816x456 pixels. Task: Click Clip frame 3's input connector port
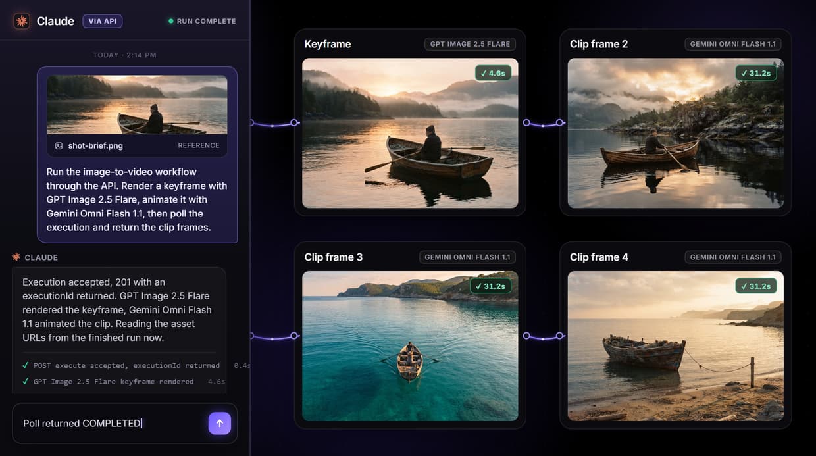[295, 336]
